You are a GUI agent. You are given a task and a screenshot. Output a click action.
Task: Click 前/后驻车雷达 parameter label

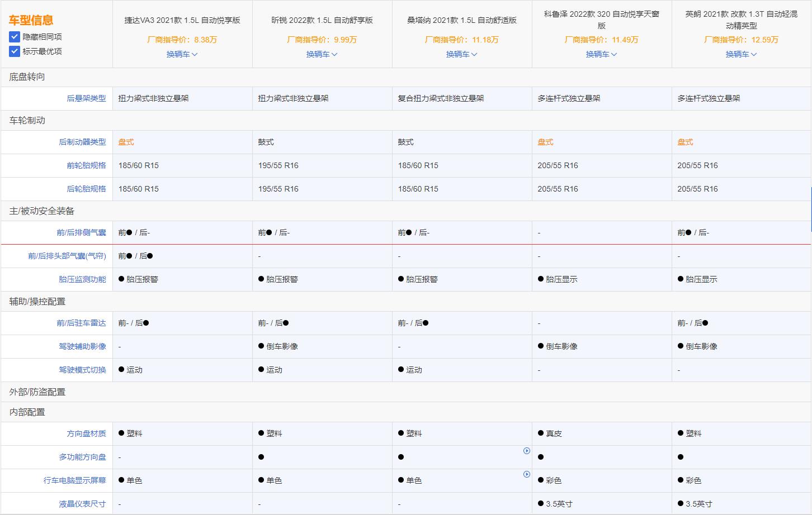81,323
